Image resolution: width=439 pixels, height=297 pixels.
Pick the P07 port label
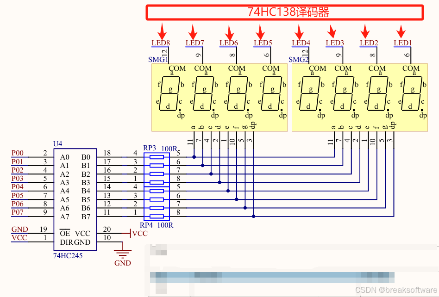(17, 212)
